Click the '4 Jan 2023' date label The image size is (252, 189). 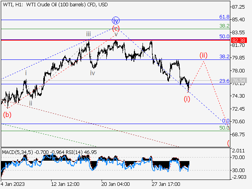[13, 184]
